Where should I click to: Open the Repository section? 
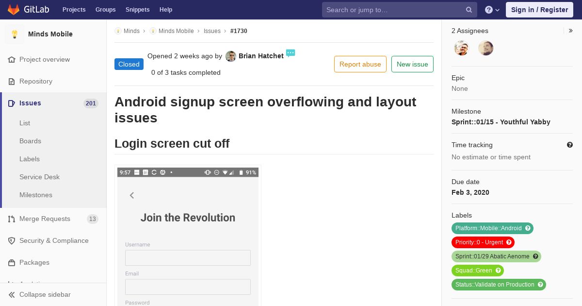pos(36,81)
